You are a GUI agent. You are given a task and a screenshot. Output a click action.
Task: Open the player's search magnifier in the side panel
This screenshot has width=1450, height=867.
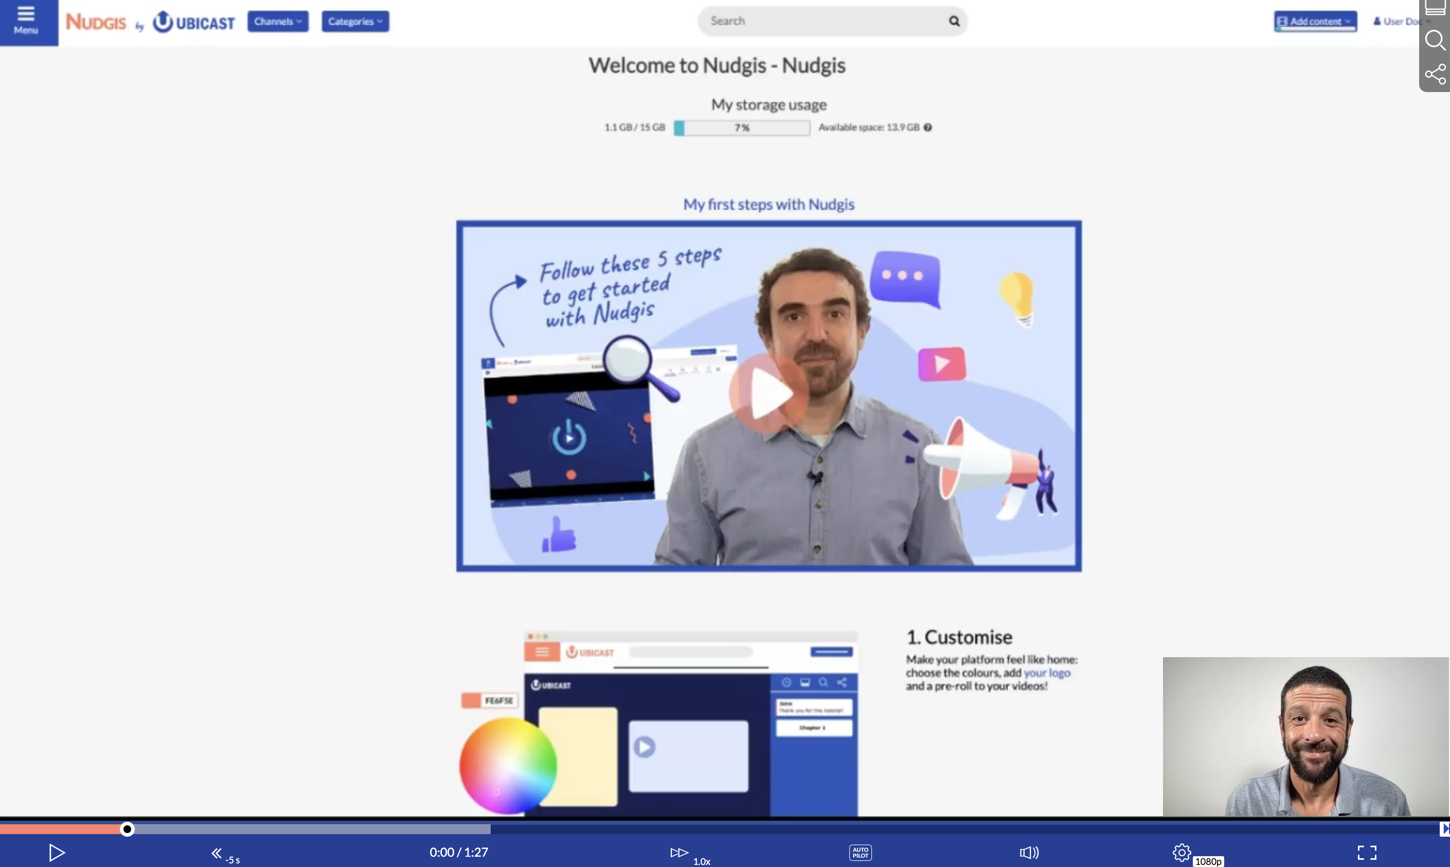(1436, 40)
